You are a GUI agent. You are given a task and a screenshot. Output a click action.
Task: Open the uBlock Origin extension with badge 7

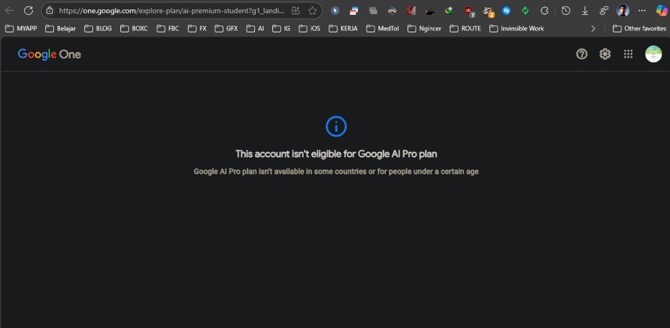(470, 12)
